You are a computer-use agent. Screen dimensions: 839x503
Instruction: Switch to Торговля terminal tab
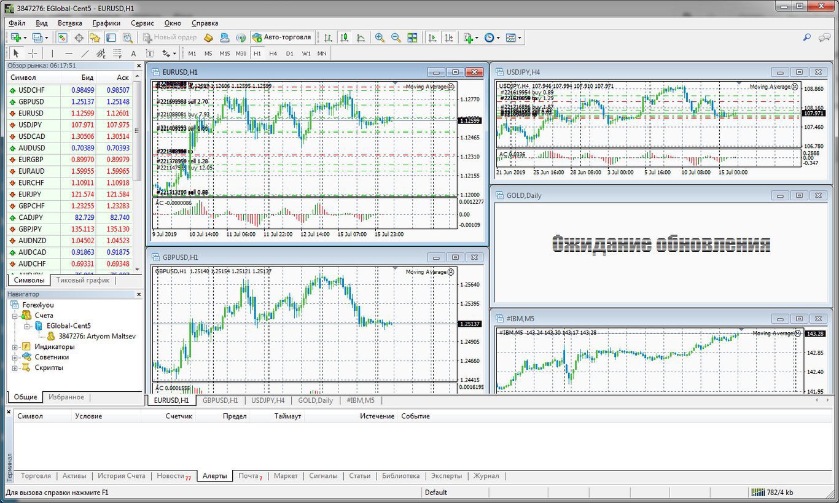click(x=36, y=476)
